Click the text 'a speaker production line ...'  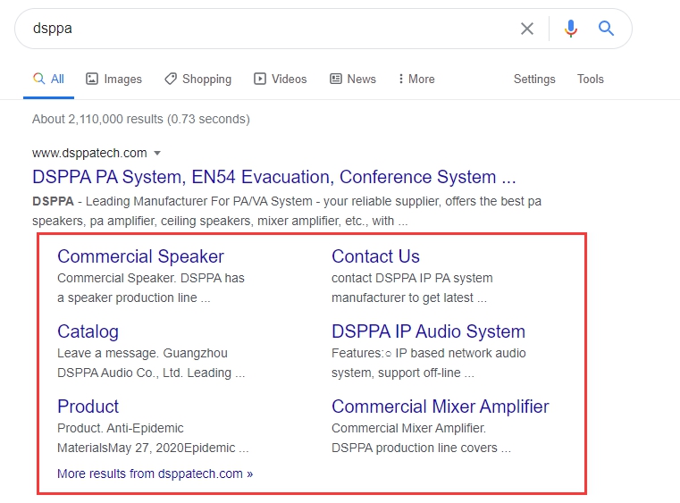(x=133, y=298)
